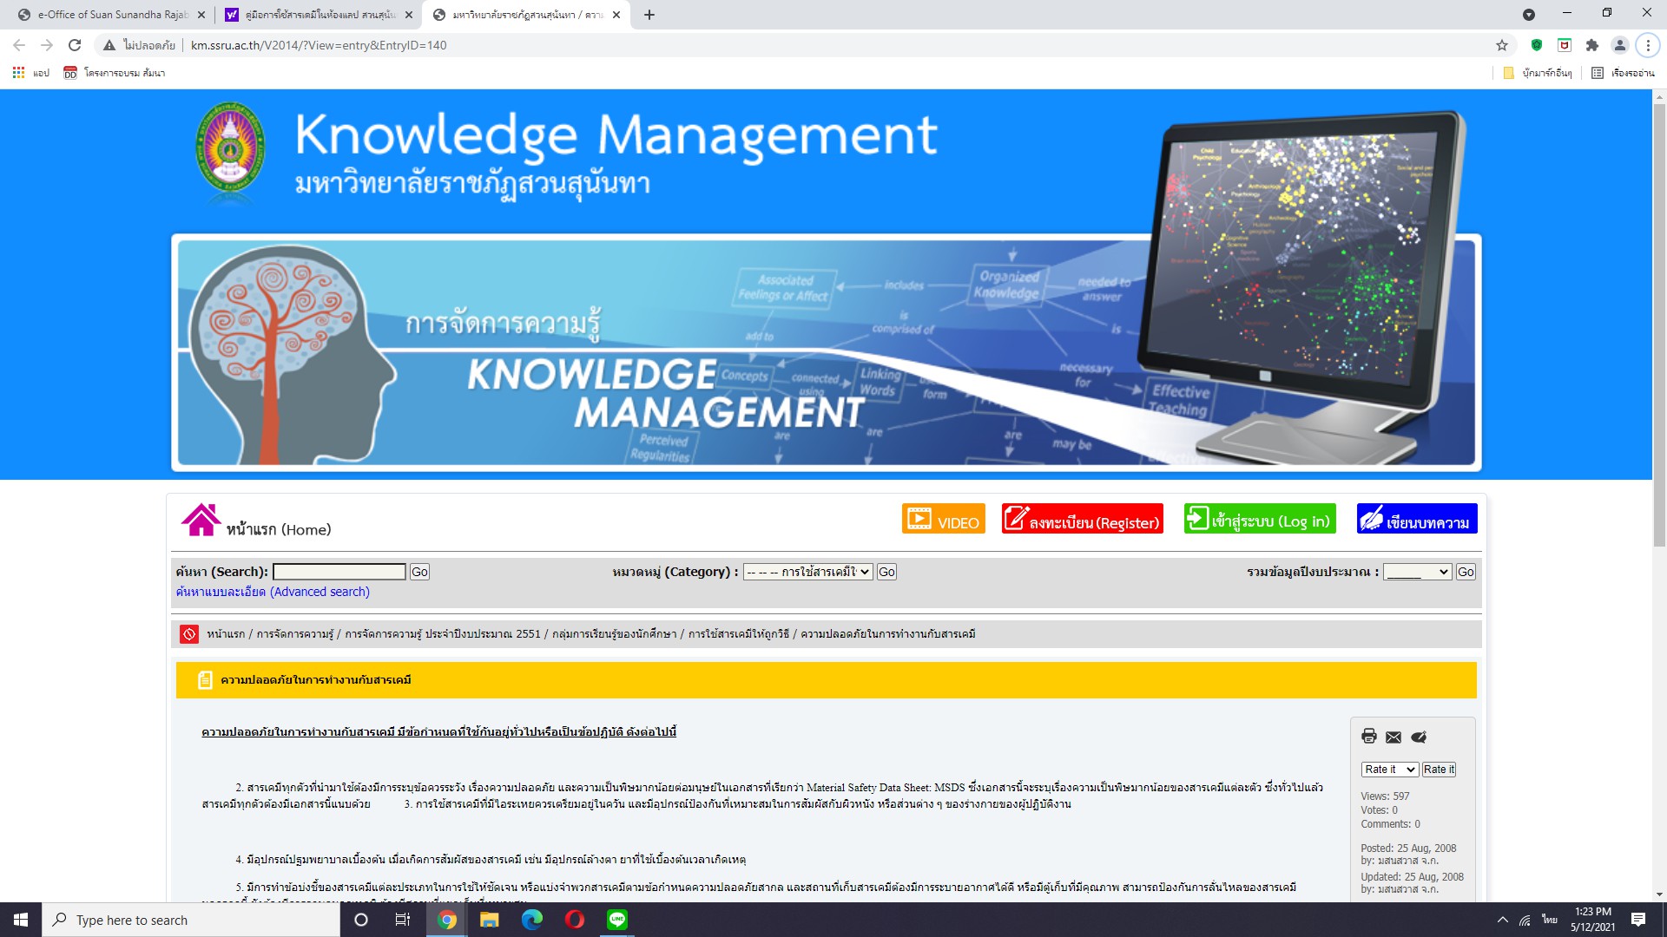Click the pink Home house icon

pos(201,520)
